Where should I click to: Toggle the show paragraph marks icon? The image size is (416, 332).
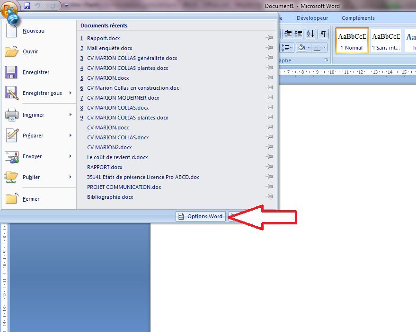pyautogui.click(x=323, y=34)
